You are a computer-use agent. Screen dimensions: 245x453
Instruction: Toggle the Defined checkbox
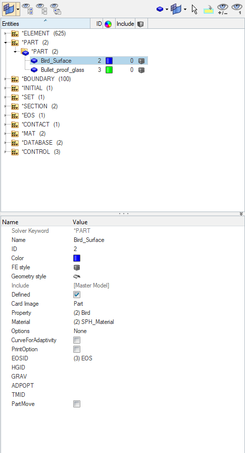[x=77, y=295]
